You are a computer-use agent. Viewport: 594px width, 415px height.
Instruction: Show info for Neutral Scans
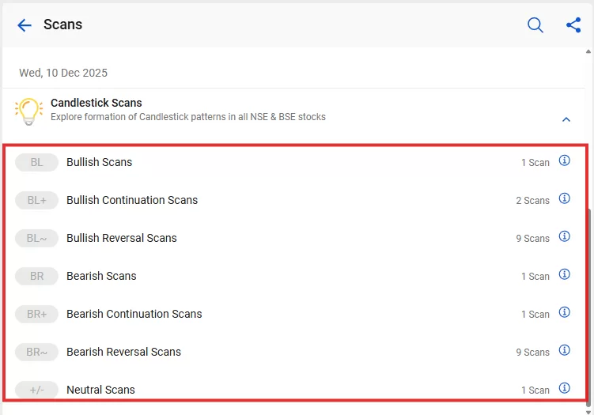564,388
